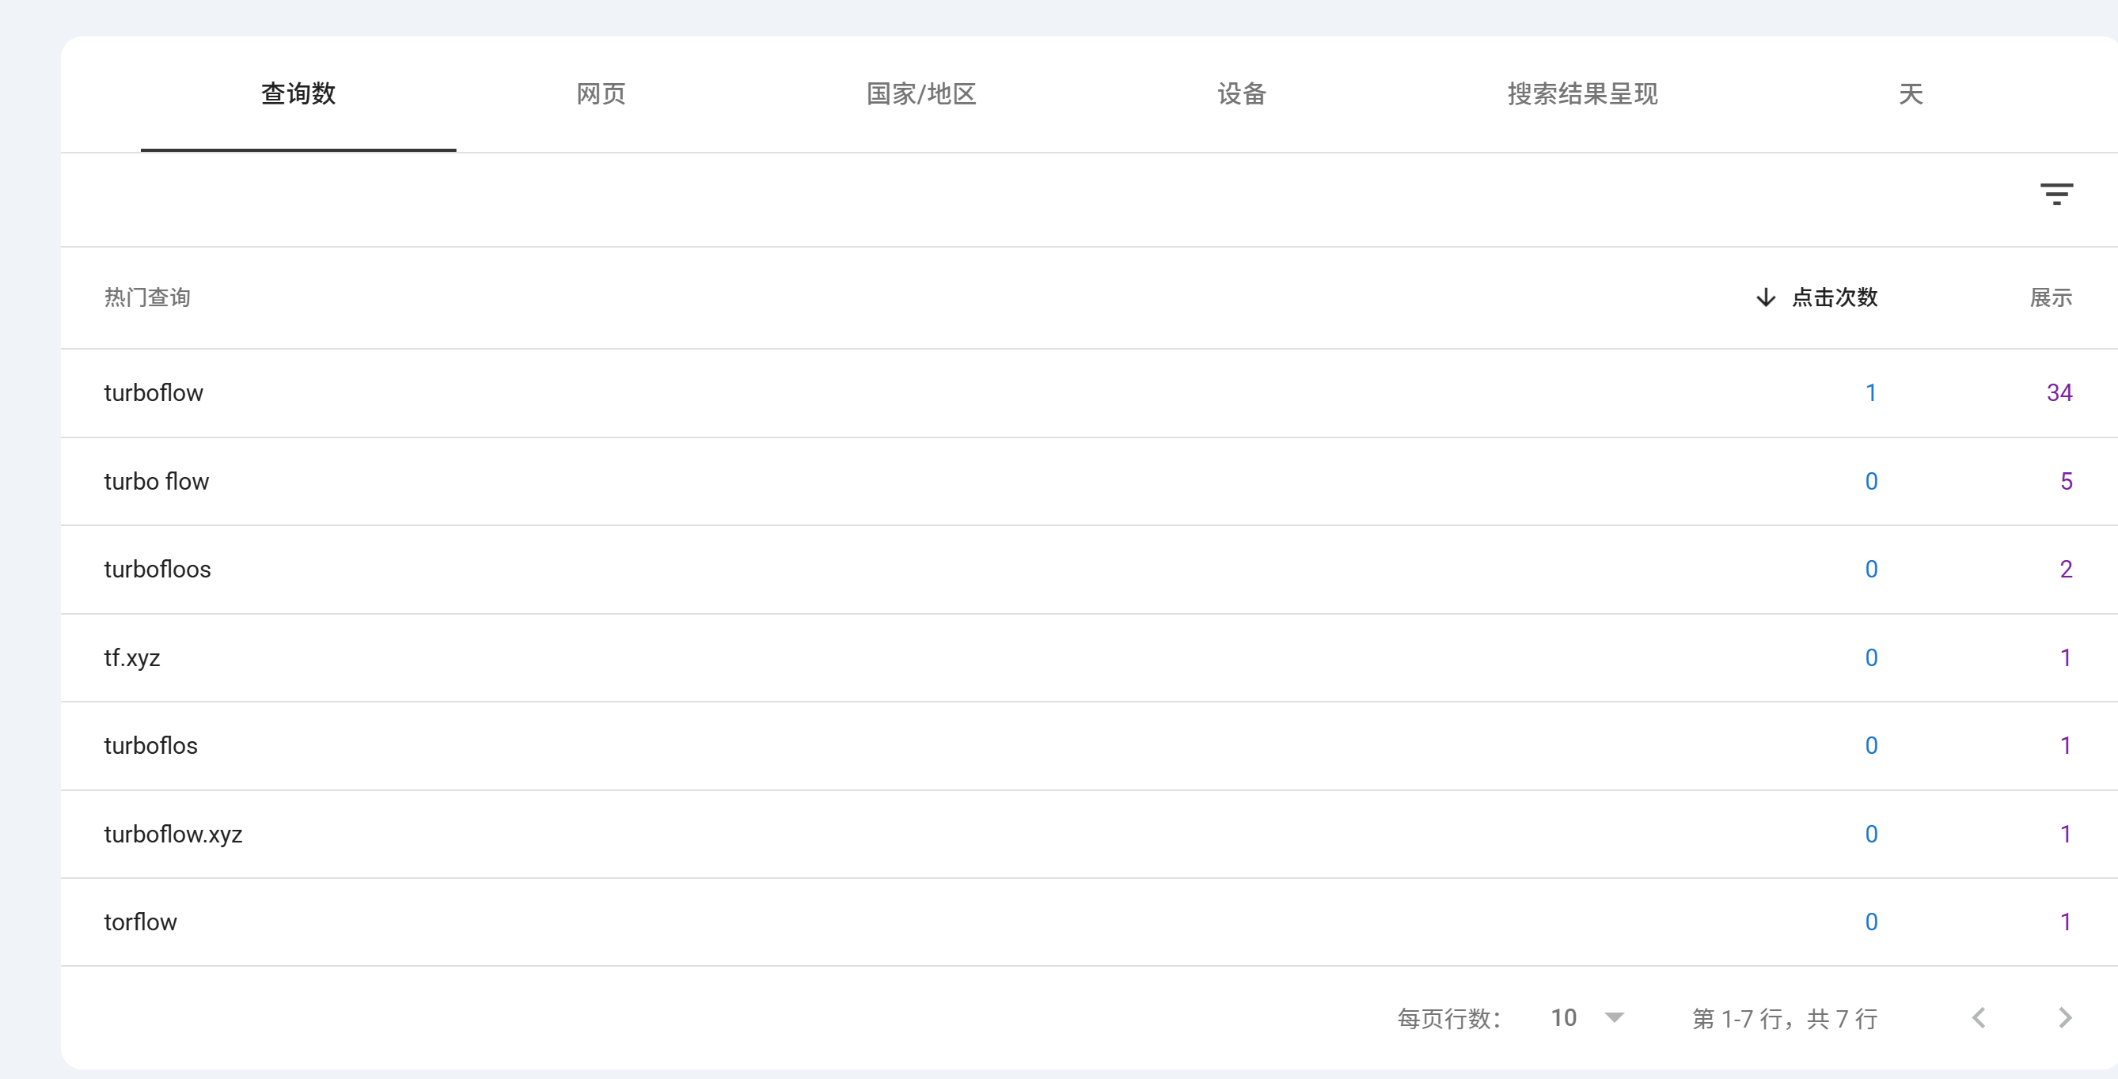
Task: Open the 设备 tab
Action: click(x=1242, y=93)
